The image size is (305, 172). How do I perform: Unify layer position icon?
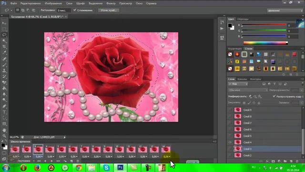coord(251,97)
